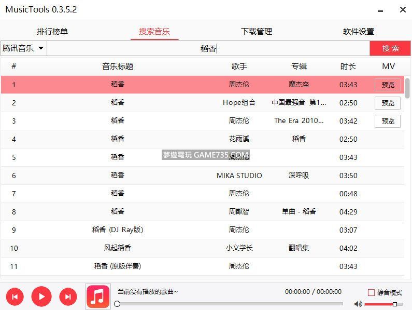Open the 腾讯音乐 source dropdown
Image resolution: width=412 pixels, height=310 pixels.
pyautogui.click(x=24, y=48)
